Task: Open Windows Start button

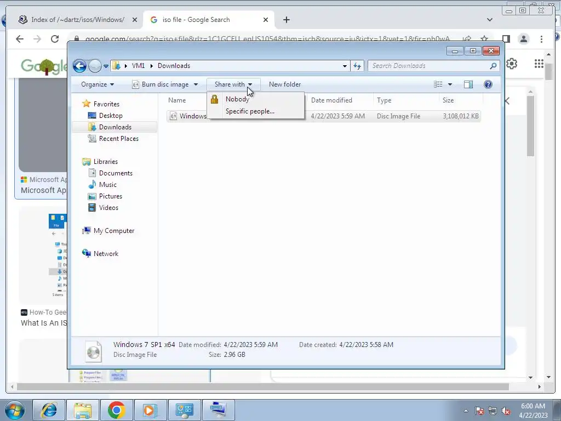Action: 14,410
